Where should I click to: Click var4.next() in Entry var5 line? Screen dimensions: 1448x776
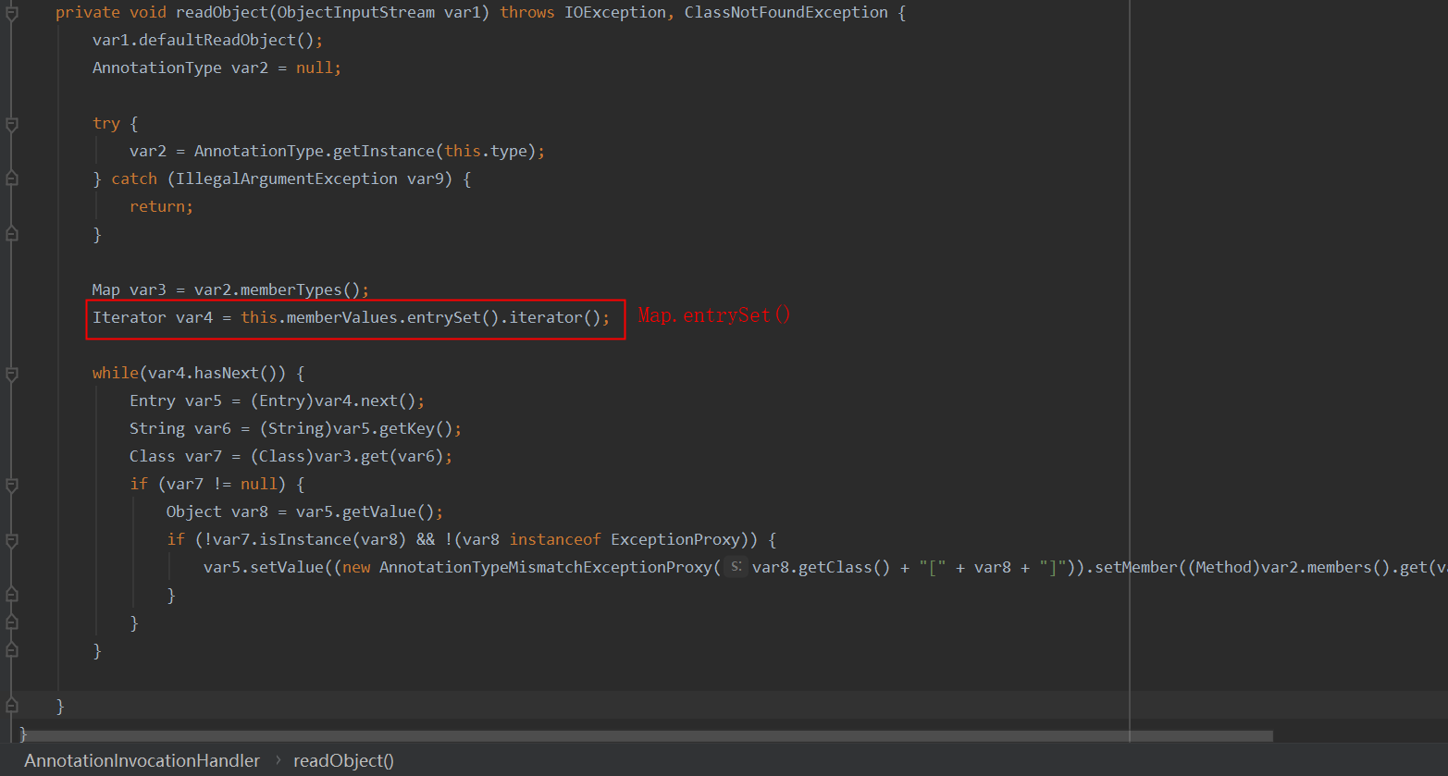pyautogui.click(x=365, y=400)
